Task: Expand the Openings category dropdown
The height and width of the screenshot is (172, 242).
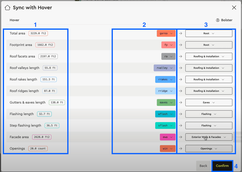Action: click(x=209, y=149)
